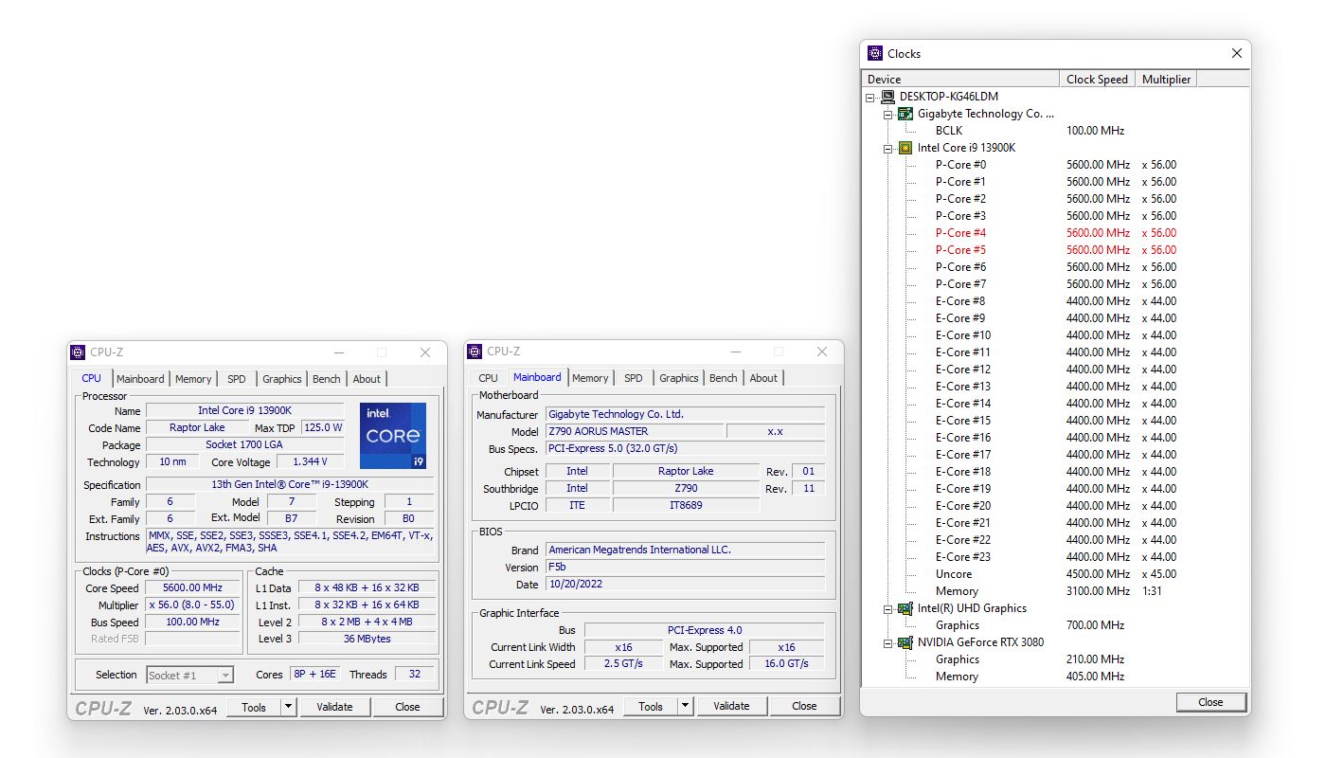Click the CPU-Z title icon in Mainboard tab window
Image resolution: width=1326 pixels, height=758 pixels.
pyautogui.click(x=475, y=352)
